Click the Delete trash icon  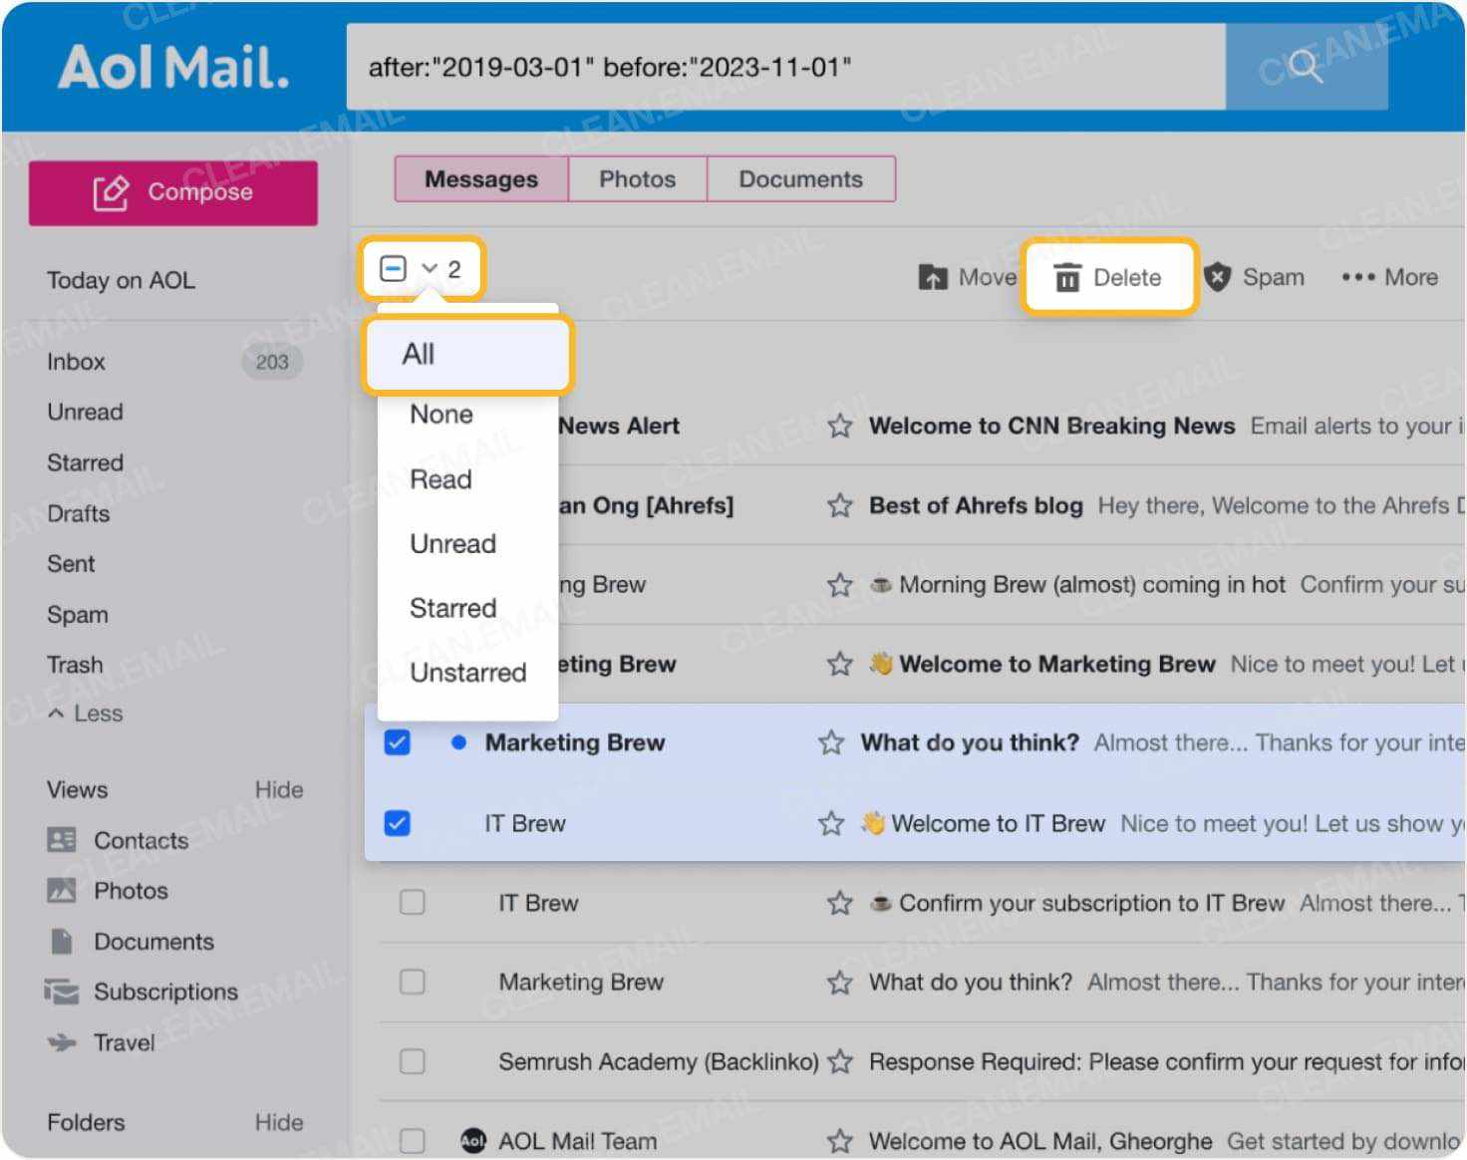click(1067, 277)
